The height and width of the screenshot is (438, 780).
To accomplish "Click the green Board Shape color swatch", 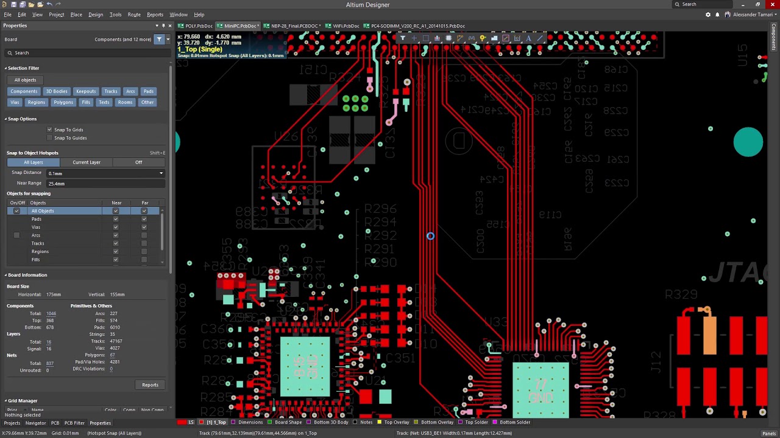I will [269, 422].
